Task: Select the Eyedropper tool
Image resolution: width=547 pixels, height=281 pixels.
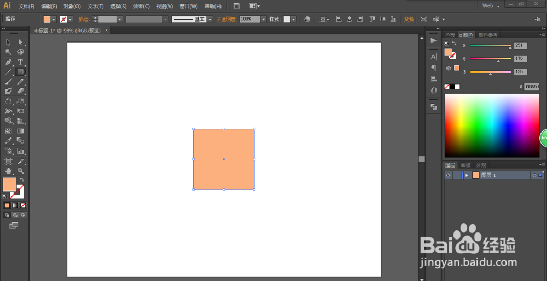Action: pyautogui.click(x=9, y=141)
